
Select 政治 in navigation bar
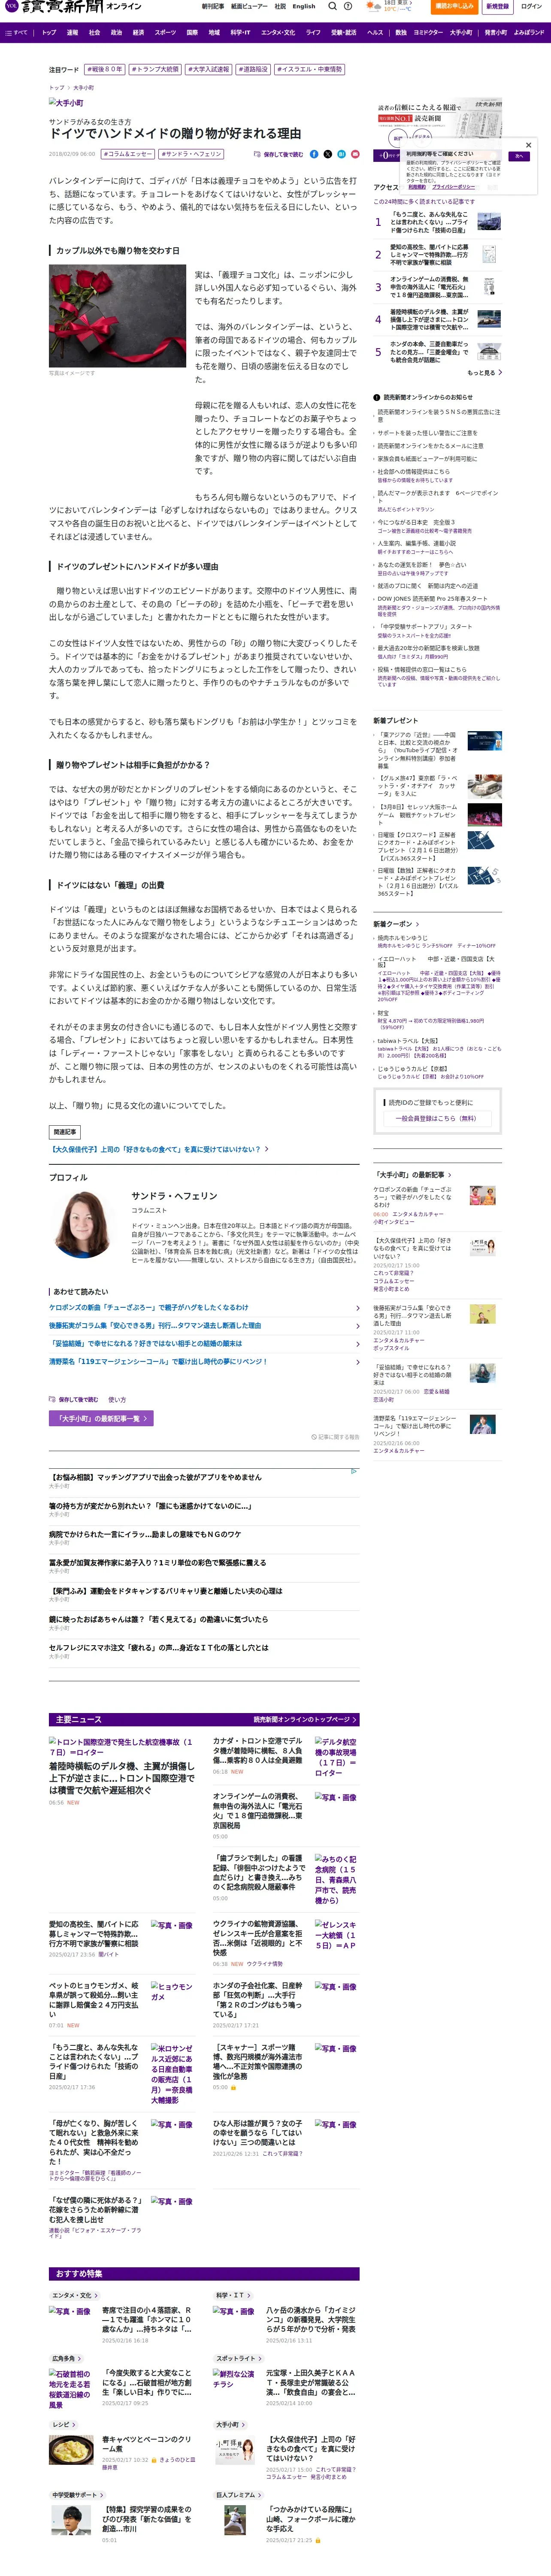116,32
